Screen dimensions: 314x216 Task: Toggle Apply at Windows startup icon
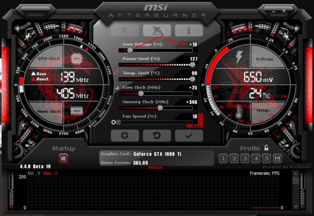(x=63, y=159)
